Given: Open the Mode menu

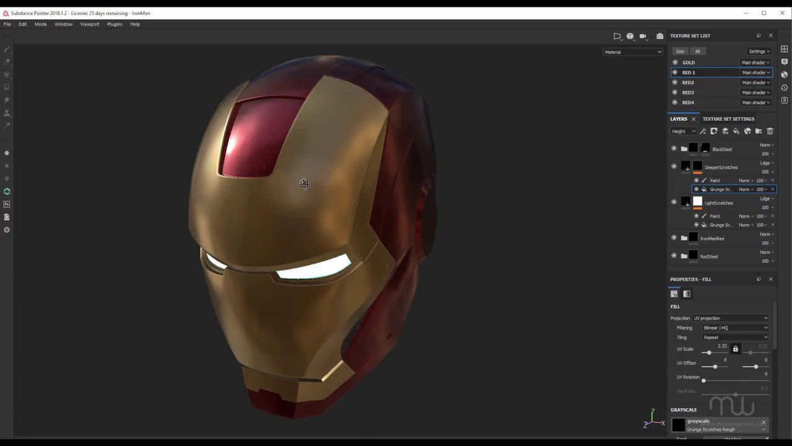Looking at the screenshot, I should (41, 24).
